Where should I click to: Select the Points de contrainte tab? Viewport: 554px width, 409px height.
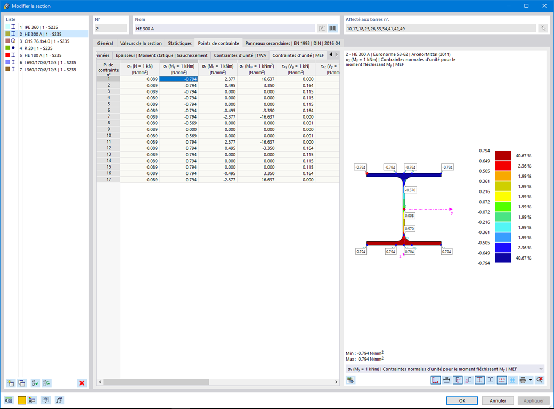tap(218, 43)
